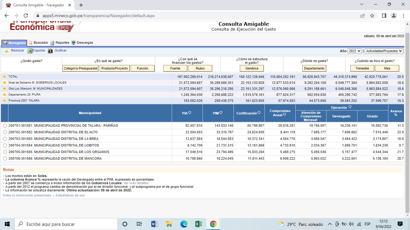This screenshot has width=410, height=230.
Task: Collapse the Provincia 2007: Talara row
Action: click(x=5, y=101)
